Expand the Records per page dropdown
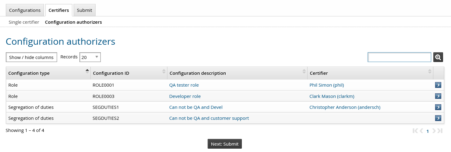This screenshot has width=451, height=152. [x=90, y=57]
